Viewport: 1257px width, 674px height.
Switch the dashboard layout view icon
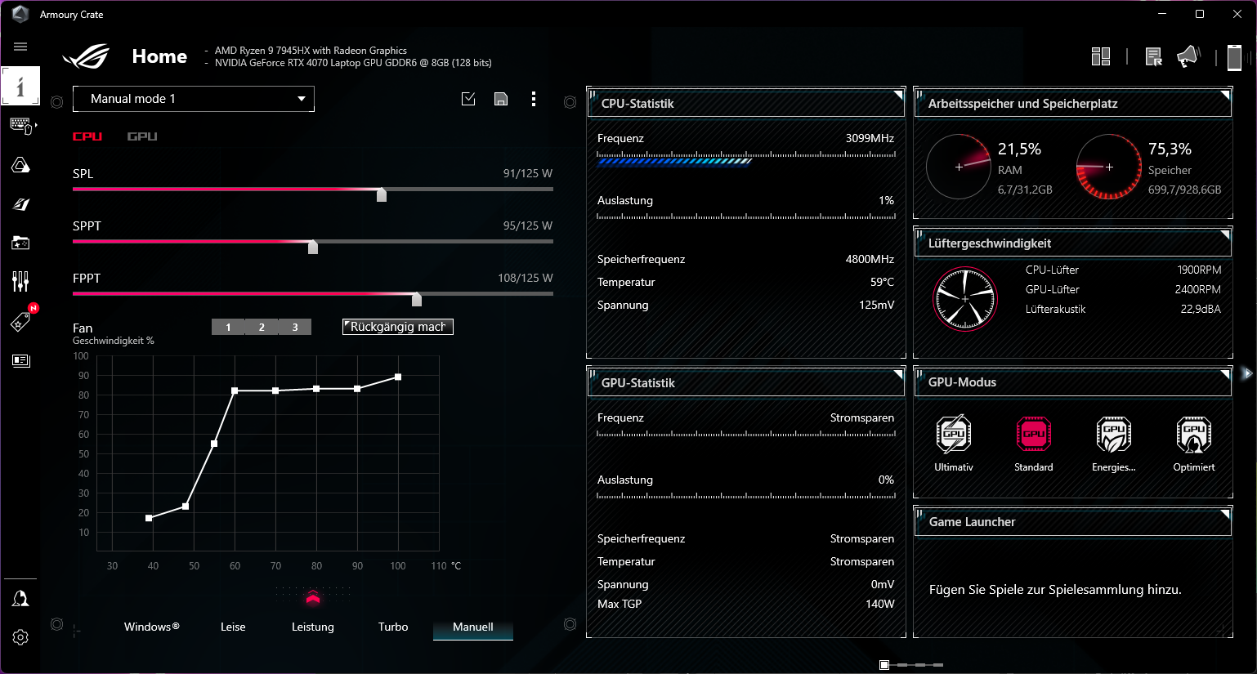pyautogui.click(x=1101, y=56)
